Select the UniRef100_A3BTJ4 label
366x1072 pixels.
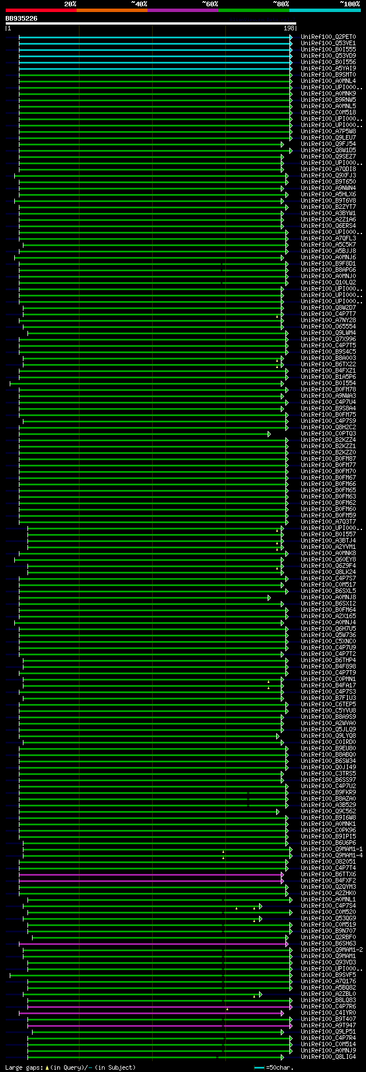[328, 540]
